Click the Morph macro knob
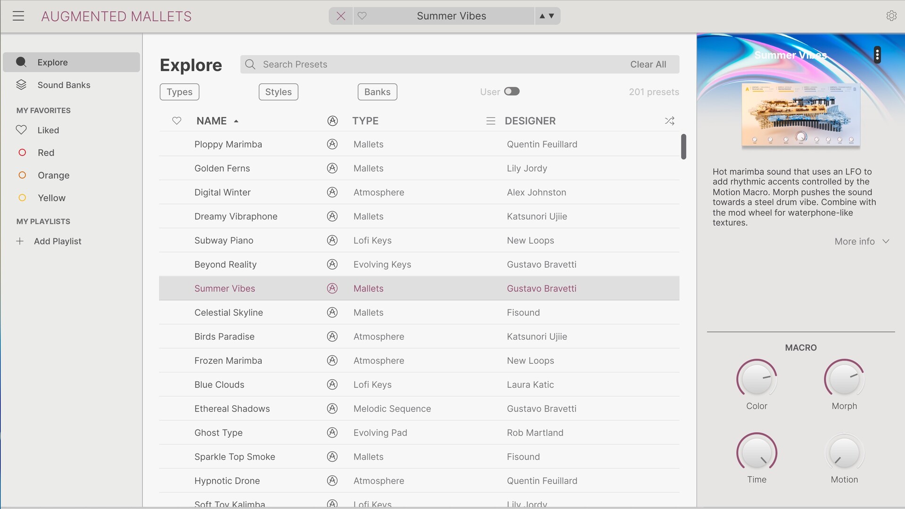This screenshot has height=509, width=905. tap(844, 379)
